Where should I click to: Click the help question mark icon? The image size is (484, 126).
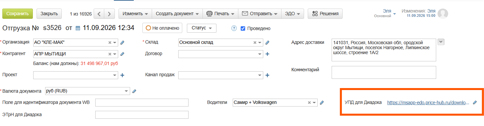(234, 28)
